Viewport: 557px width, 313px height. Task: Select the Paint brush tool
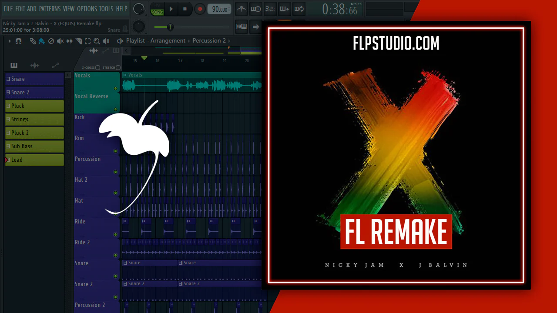pos(42,41)
